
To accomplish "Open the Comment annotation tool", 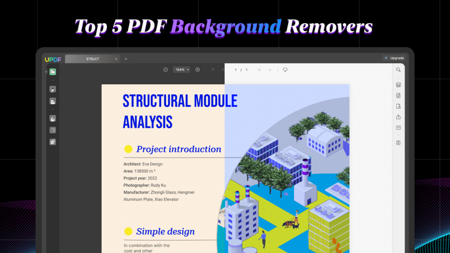I will [x=53, y=89].
